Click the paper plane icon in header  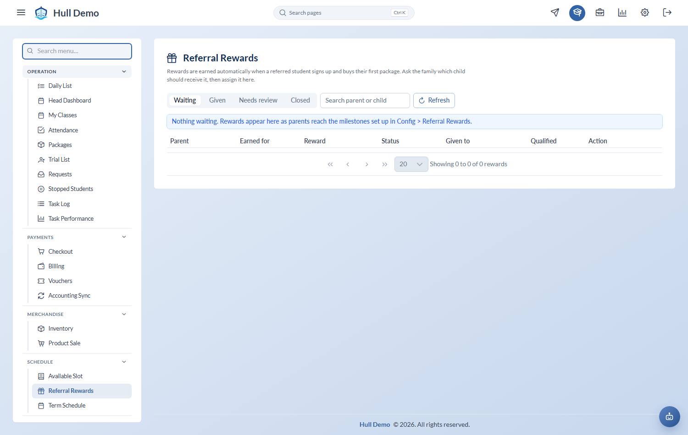[x=555, y=12]
